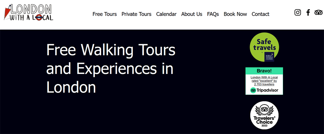This screenshot has height=134, width=324.
Task: Select Book Now in navigation
Action: pos(235,14)
